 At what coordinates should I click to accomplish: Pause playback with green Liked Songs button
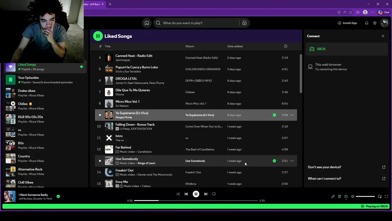[98, 36]
